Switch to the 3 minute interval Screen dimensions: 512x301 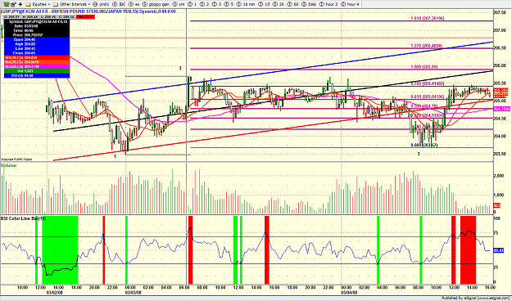tap(217, 4)
